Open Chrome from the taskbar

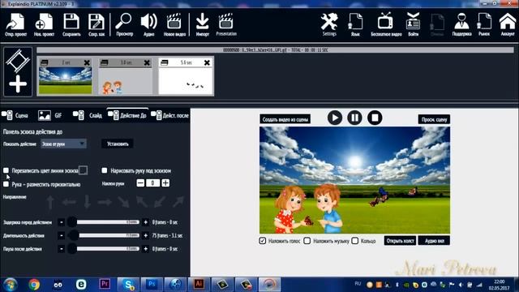pyautogui.click(x=34, y=284)
